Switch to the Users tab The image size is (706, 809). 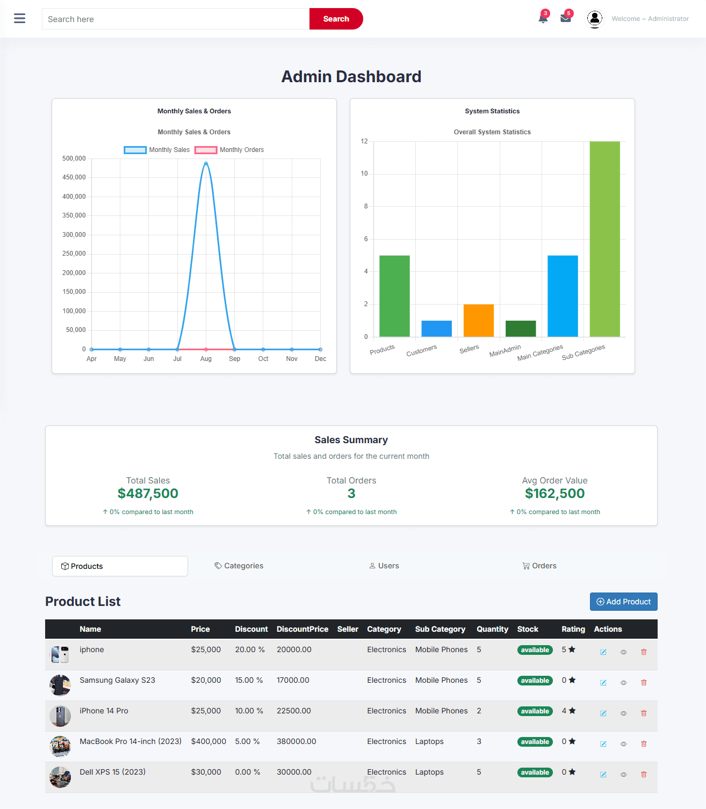point(384,566)
